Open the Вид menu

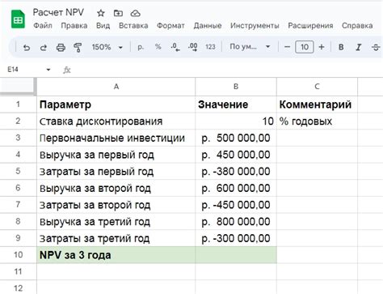pos(103,26)
